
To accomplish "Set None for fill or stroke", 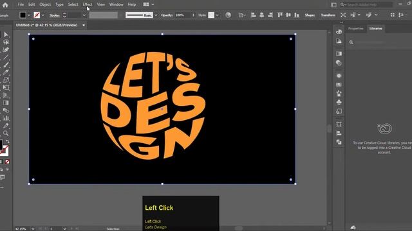I will (7, 162).
